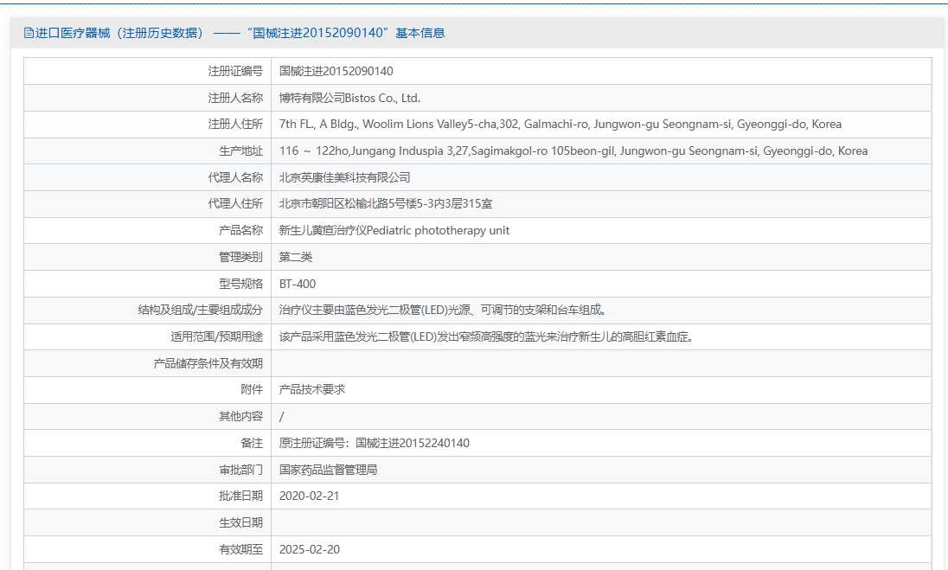This screenshot has width=948, height=570.
Task: Click the 产品储存条件及有效期 label
Action: (208, 363)
